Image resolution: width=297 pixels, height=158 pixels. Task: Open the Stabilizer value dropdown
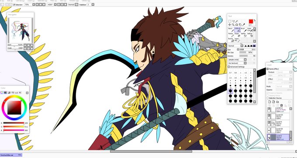93,4
